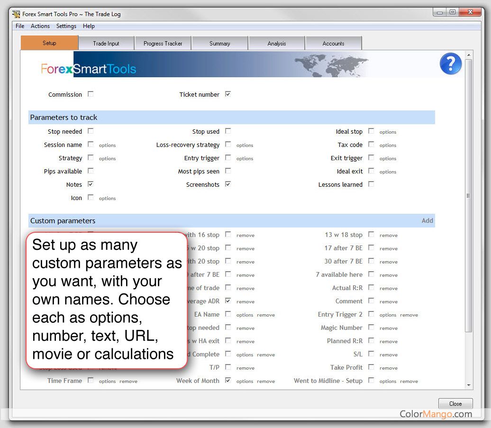
Task: Select the Setup tab
Action: [49, 43]
